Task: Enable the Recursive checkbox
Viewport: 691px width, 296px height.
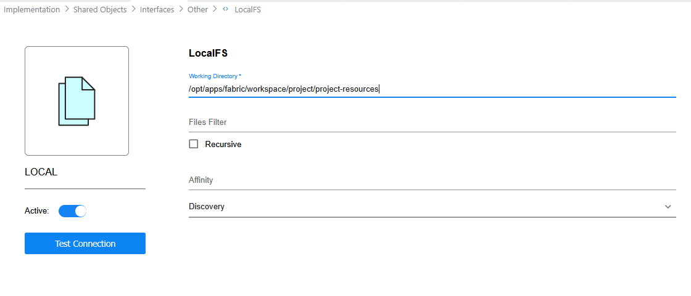Action: [194, 144]
